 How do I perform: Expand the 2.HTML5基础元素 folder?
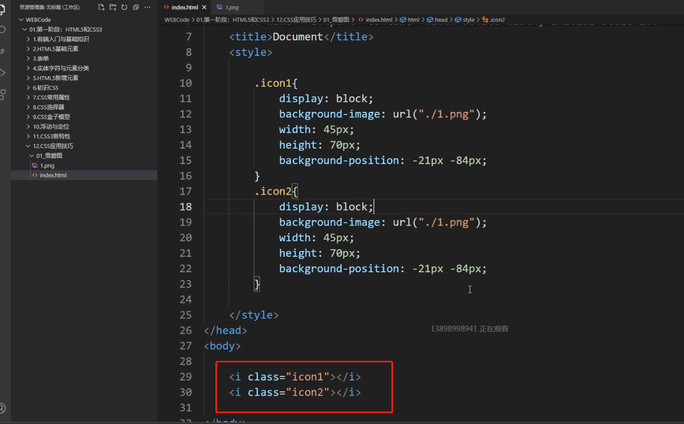pos(28,49)
